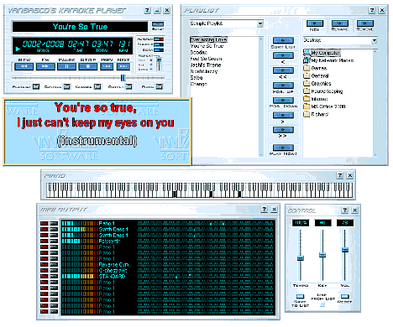Click the Rew rewind button
This screenshot has width=393, height=327.
tap(24, 66)
